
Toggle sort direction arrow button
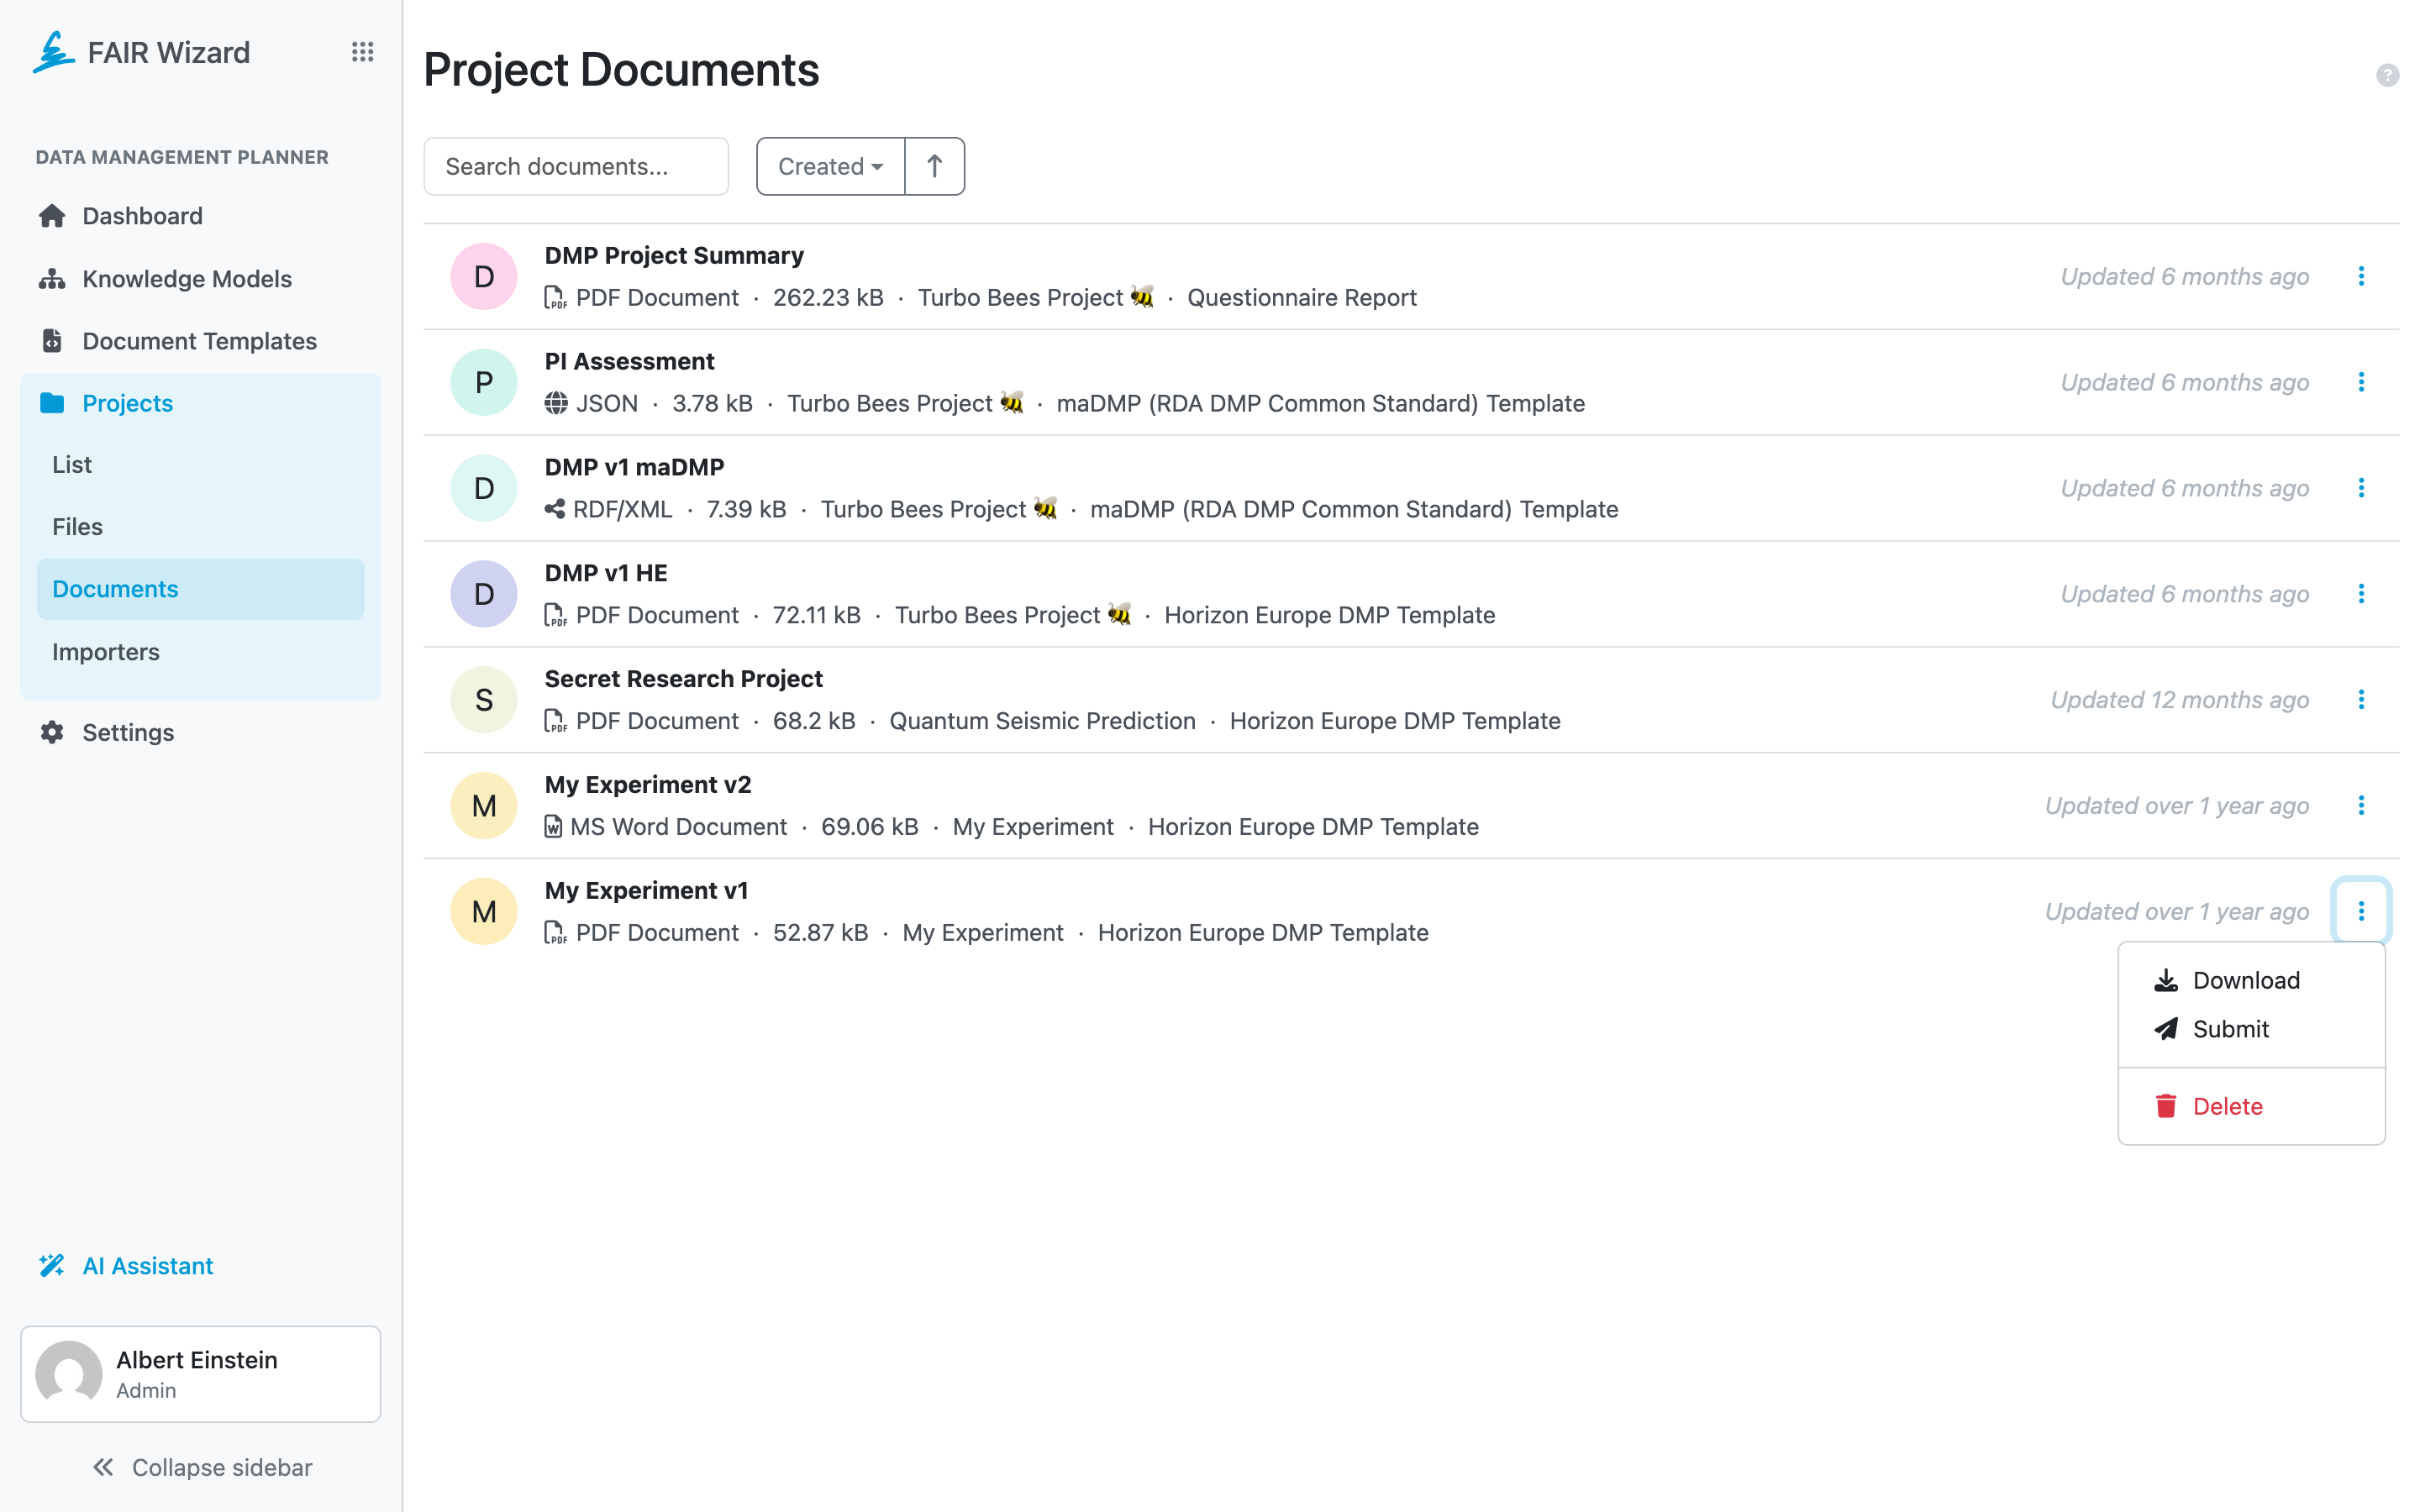934,166
